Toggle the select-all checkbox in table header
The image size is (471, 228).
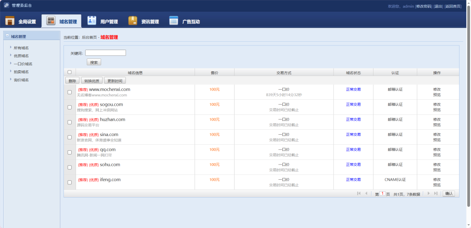coord(69,72)
